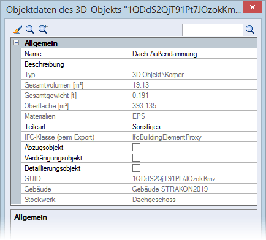Click the pencil edit icon
Screen dimensions: 266x240
pos(18,29)
